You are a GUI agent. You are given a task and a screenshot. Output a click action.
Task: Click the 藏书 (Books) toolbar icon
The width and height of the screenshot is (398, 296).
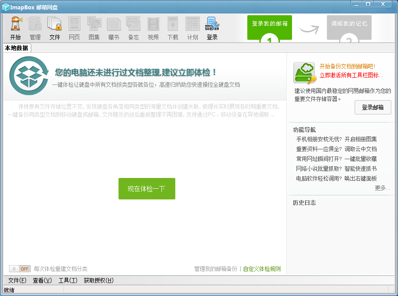(x=114, y=28)
